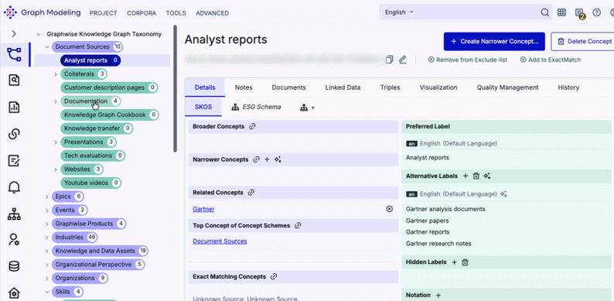This screenshot has height=301, width=614.
Task: Click link icon beside Broader Concepts
Action: click(253, 127)
